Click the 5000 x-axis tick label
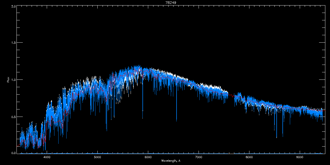The width and height of the screenshot is (330, 165). pyautogui.click(x=98, y=157)
